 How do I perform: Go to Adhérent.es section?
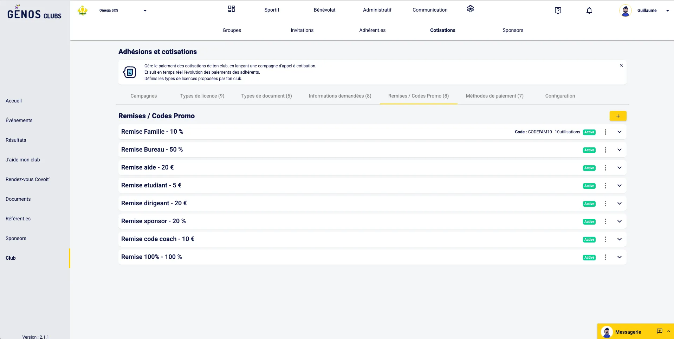pyautogui.click(x=372, y=30)
